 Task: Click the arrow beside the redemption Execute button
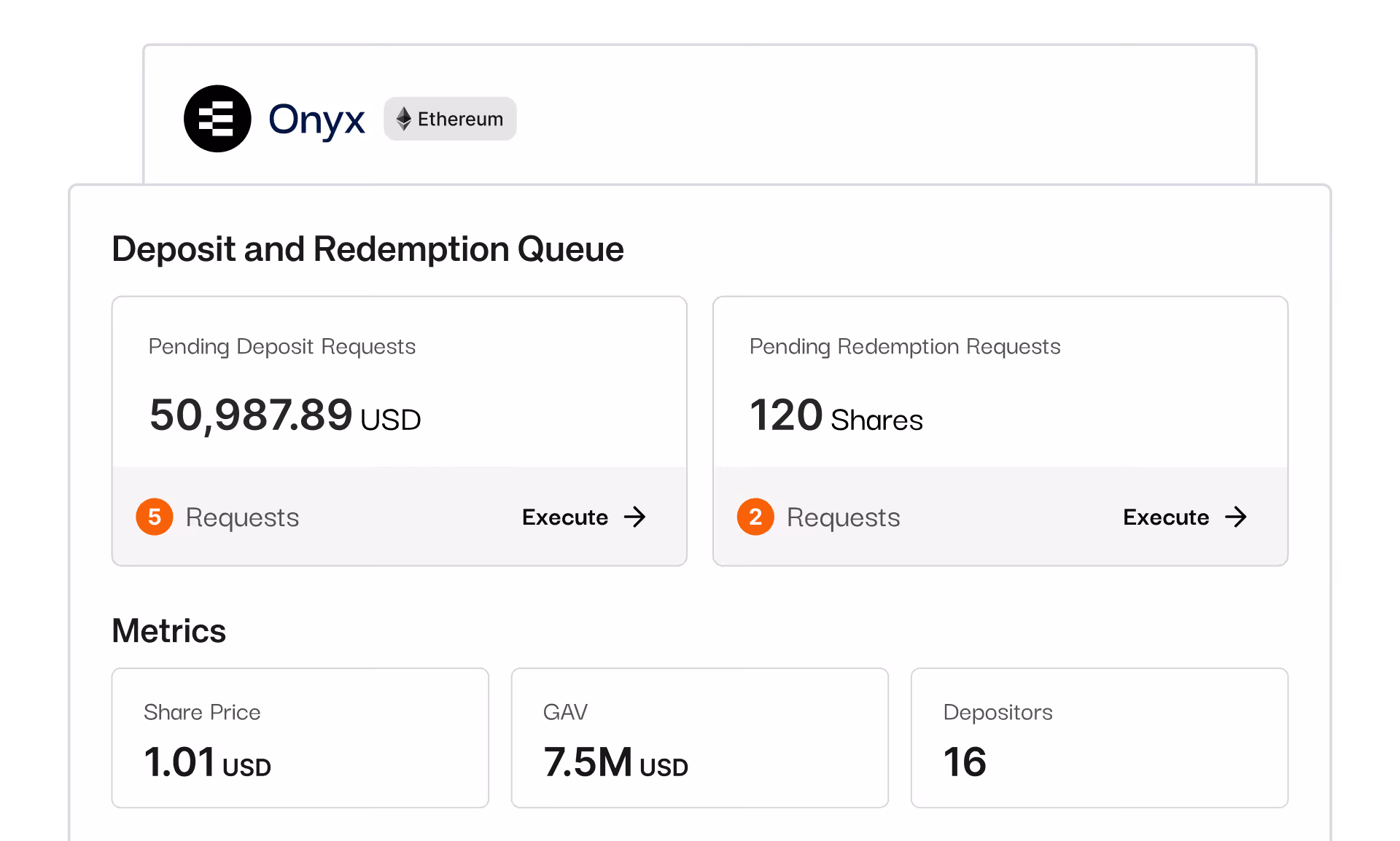1236,517
